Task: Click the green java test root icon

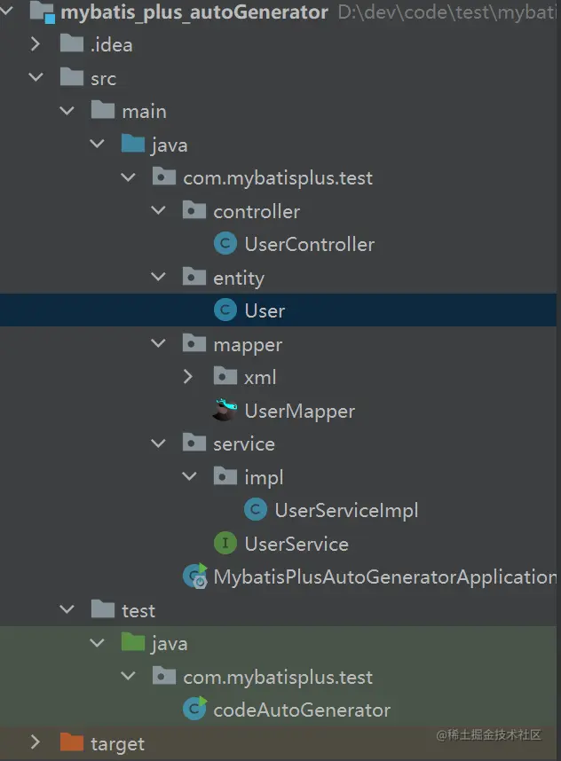Action: pyautogui.click(x=133, y=642)
